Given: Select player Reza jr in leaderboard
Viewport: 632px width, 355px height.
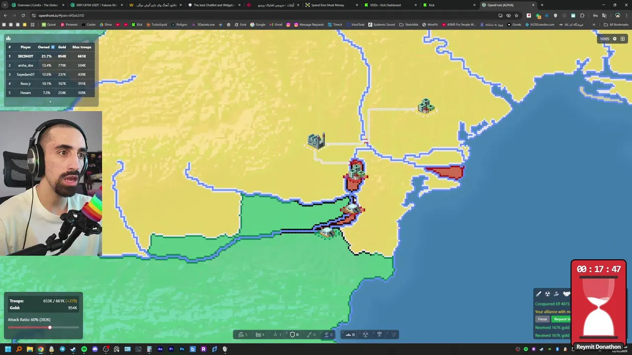Looking at the screenshot, I should pos(26,83).
